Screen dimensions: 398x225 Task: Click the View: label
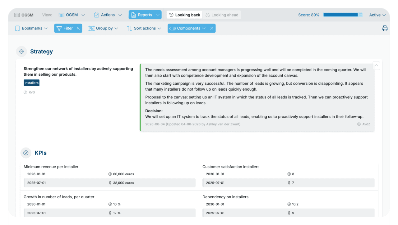point(47,15)
